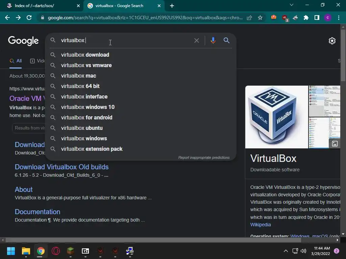Go forward to the next page
The width and height of the screenshot is (346, 259).
point(18,18)
